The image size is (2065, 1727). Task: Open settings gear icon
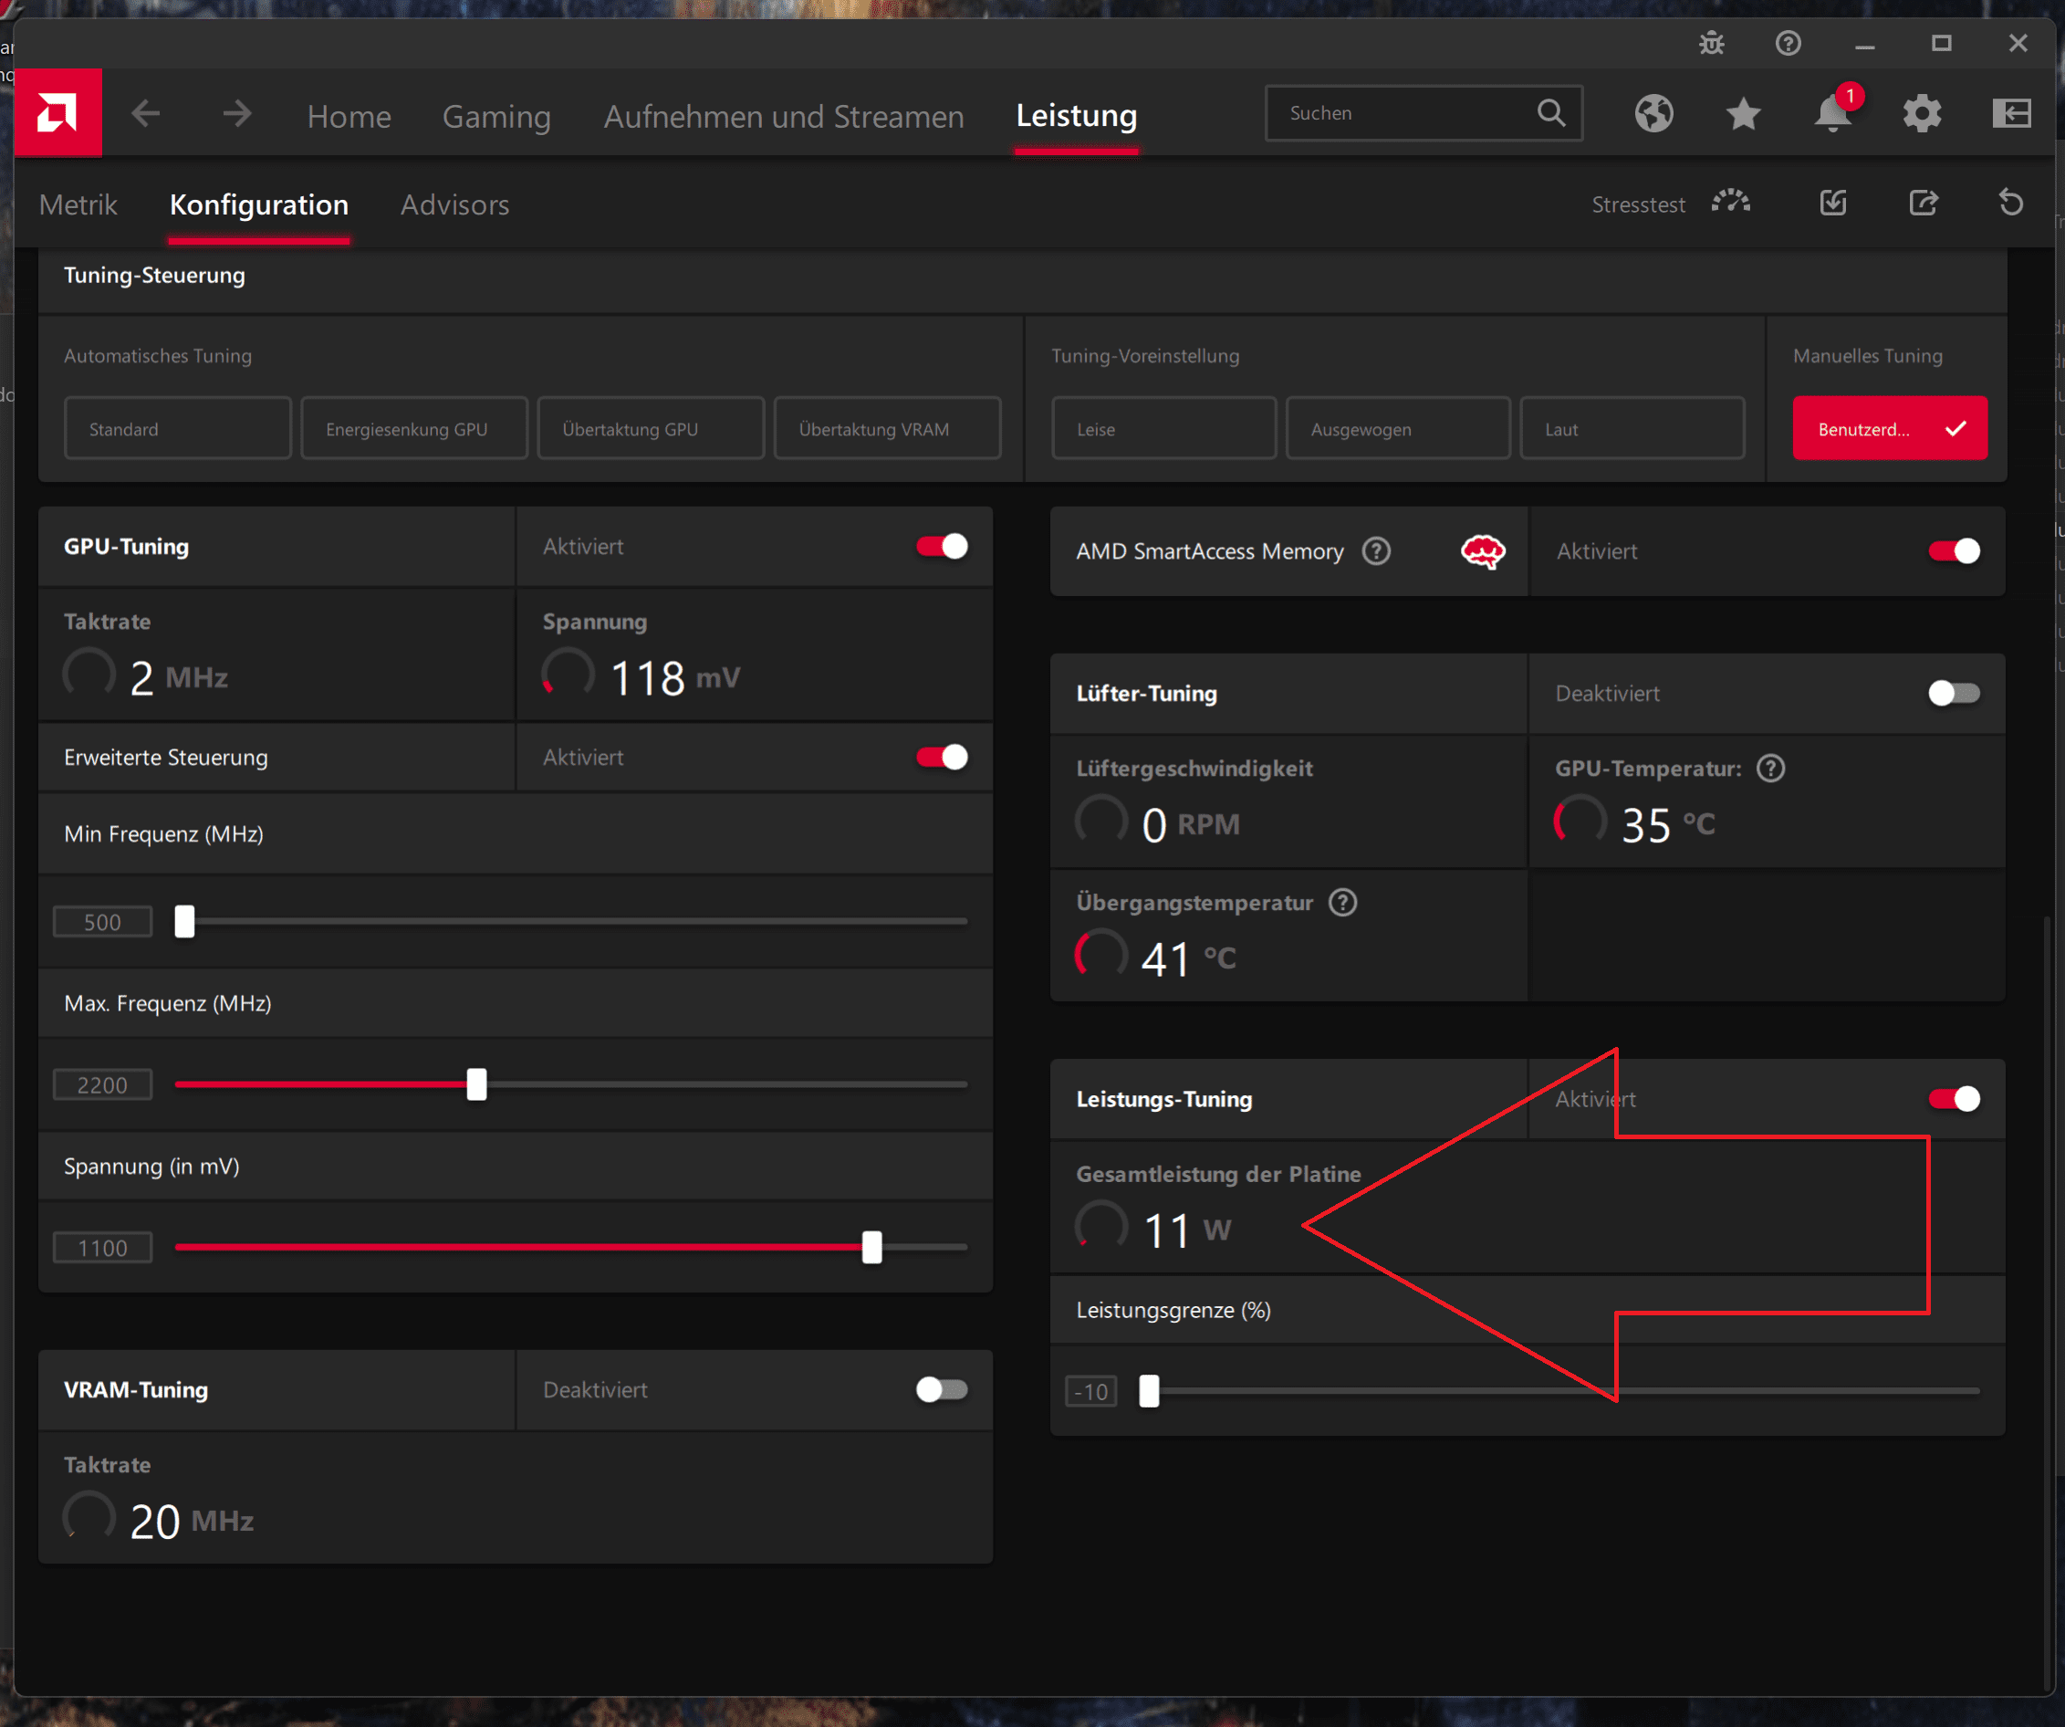pos(1922,114)
